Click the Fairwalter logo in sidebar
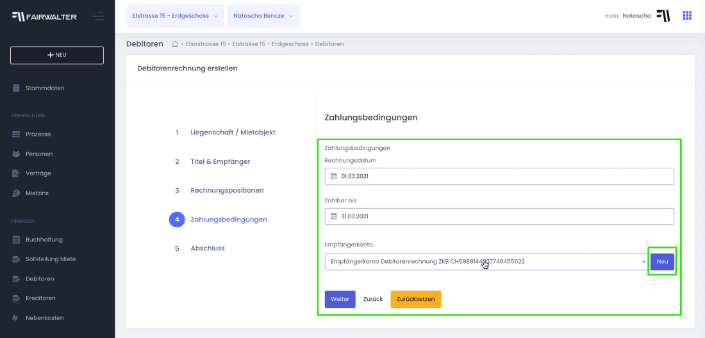The width and height of the screenshot is (705, 338). point(44,17)
